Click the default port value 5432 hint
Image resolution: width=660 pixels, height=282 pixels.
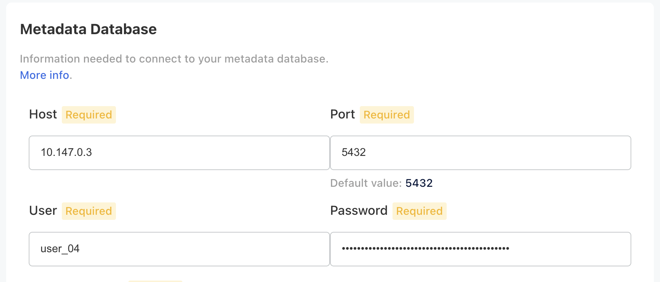(419, 183)
